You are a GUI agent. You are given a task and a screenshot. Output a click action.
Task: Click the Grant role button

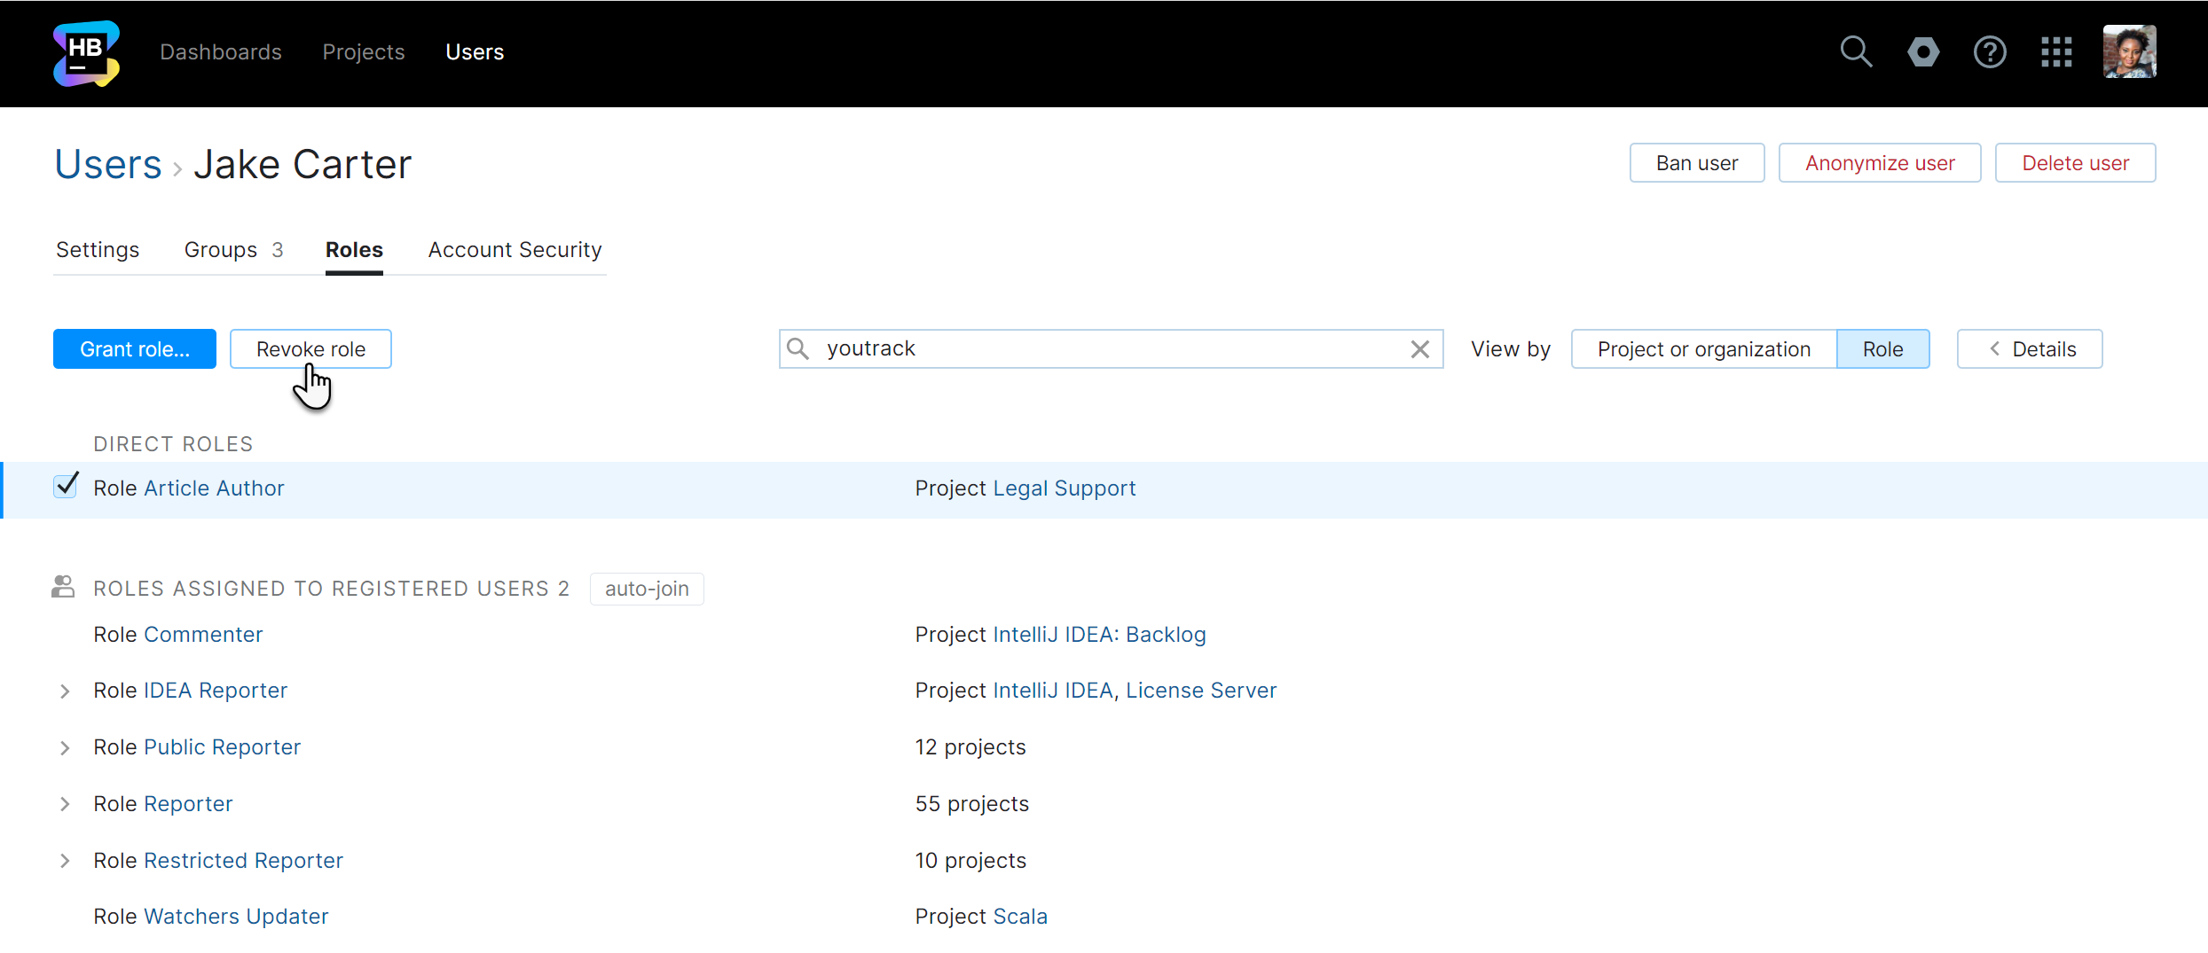coord(135,349)
